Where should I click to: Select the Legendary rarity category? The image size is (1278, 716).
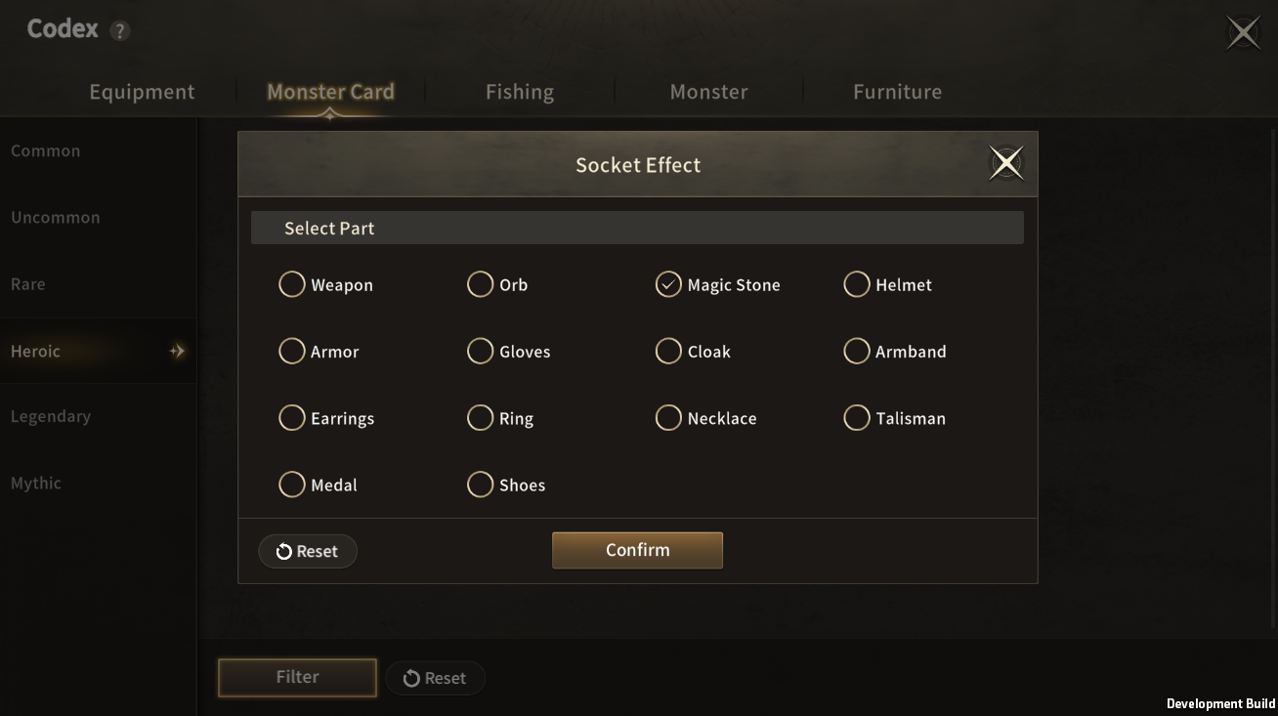[51, 416]
